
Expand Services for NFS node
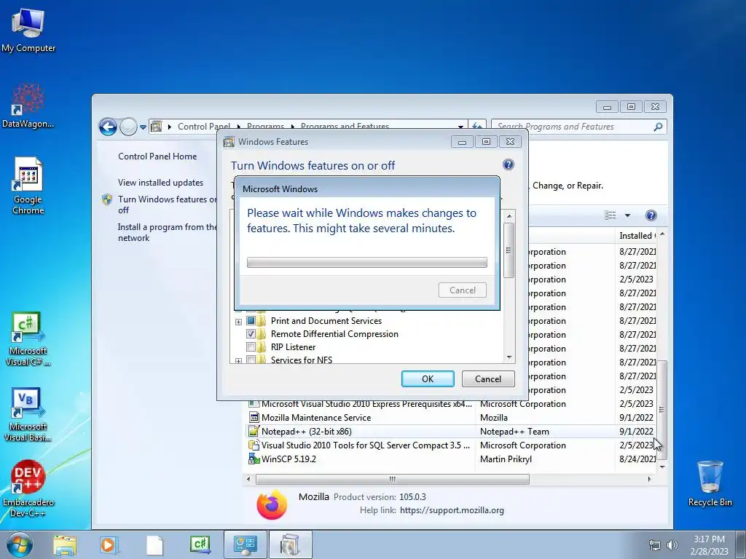click(238, 361)
